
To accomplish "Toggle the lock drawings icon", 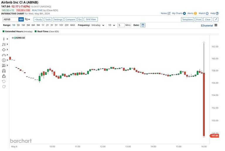I will pyautogui.click(x=4, y=76).
